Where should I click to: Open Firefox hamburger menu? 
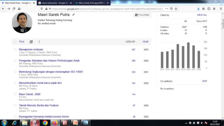click(x=221, y=9)
